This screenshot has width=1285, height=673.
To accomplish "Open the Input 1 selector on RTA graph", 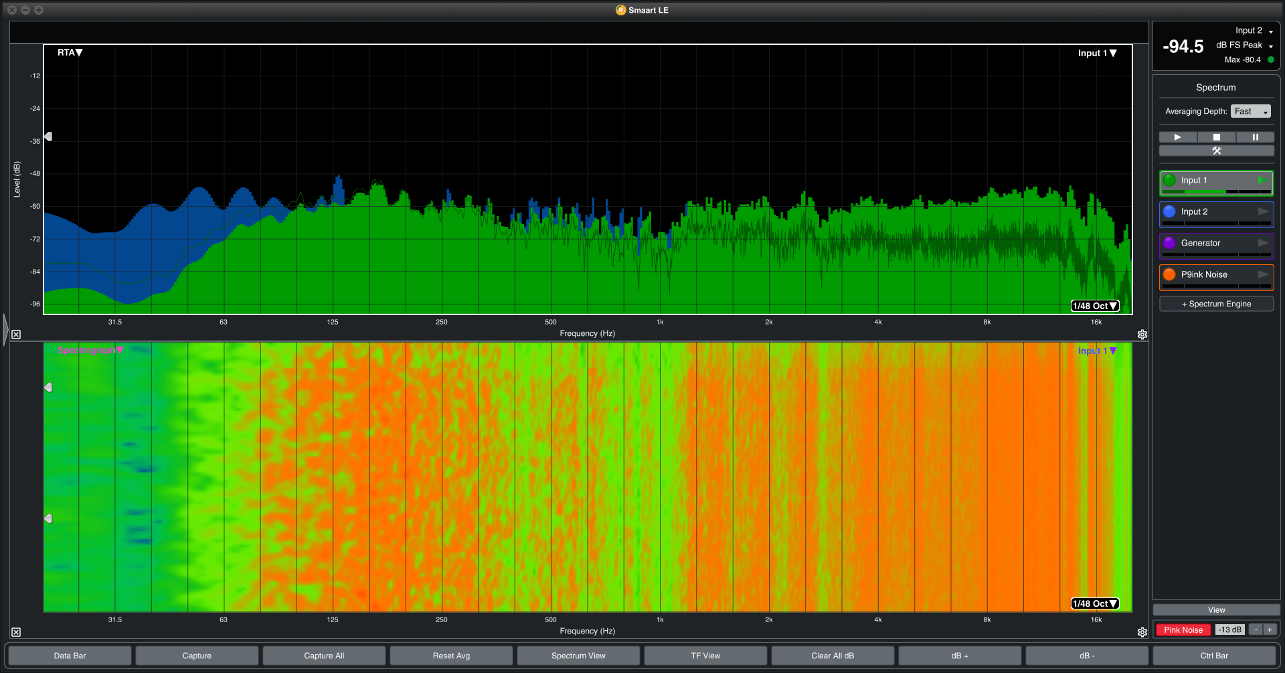I will click(x=1097, y=53).
